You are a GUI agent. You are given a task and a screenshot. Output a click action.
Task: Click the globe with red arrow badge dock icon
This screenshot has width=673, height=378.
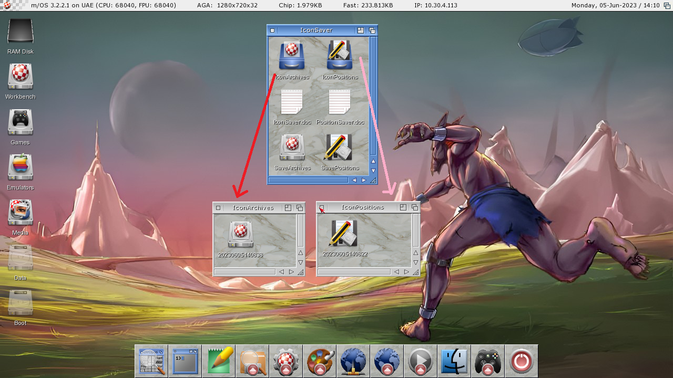(x=387, y=361)
